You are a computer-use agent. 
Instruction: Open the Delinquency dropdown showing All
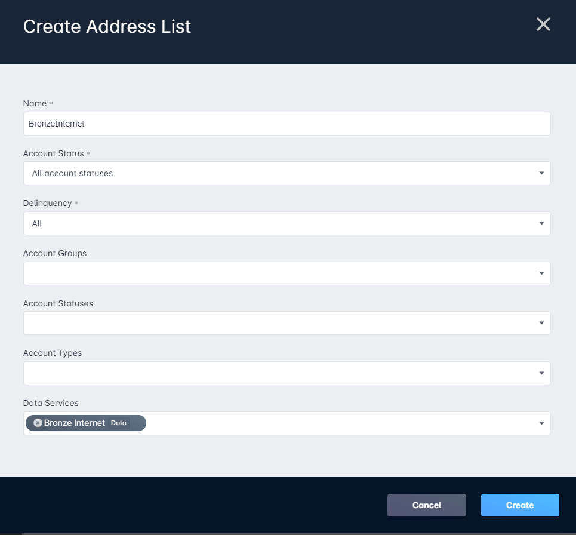[x=287, y=223]
